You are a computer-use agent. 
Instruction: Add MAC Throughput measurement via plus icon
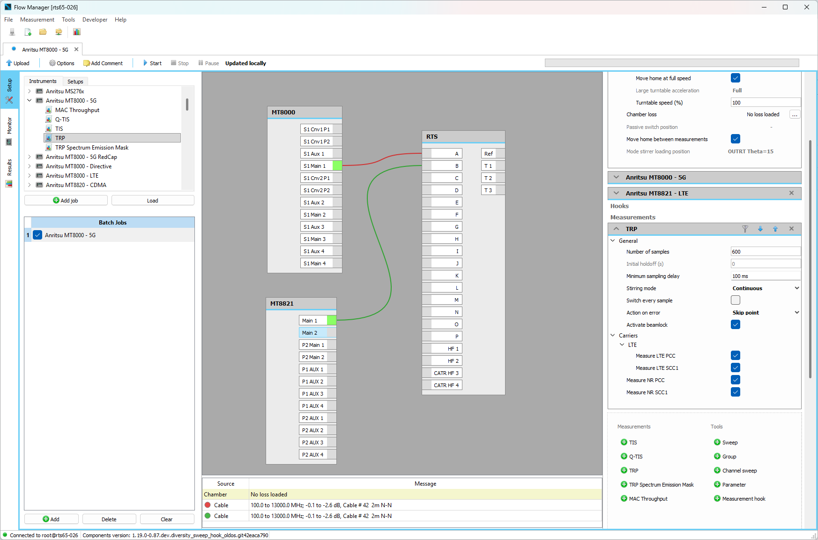click(624, 498)
